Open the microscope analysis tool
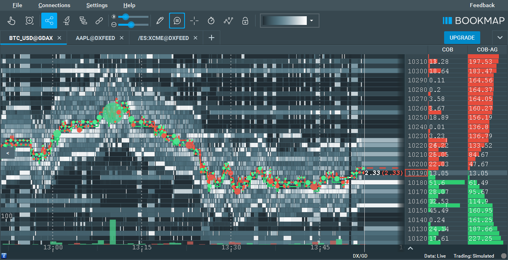 point(66,21)
